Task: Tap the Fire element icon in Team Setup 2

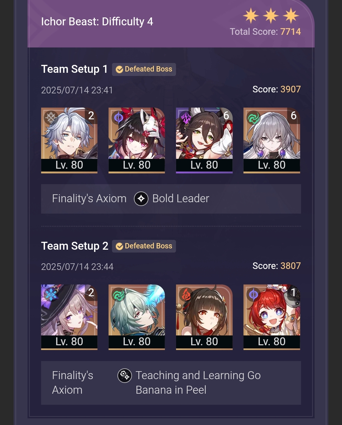Action: (x=186, y=295)
